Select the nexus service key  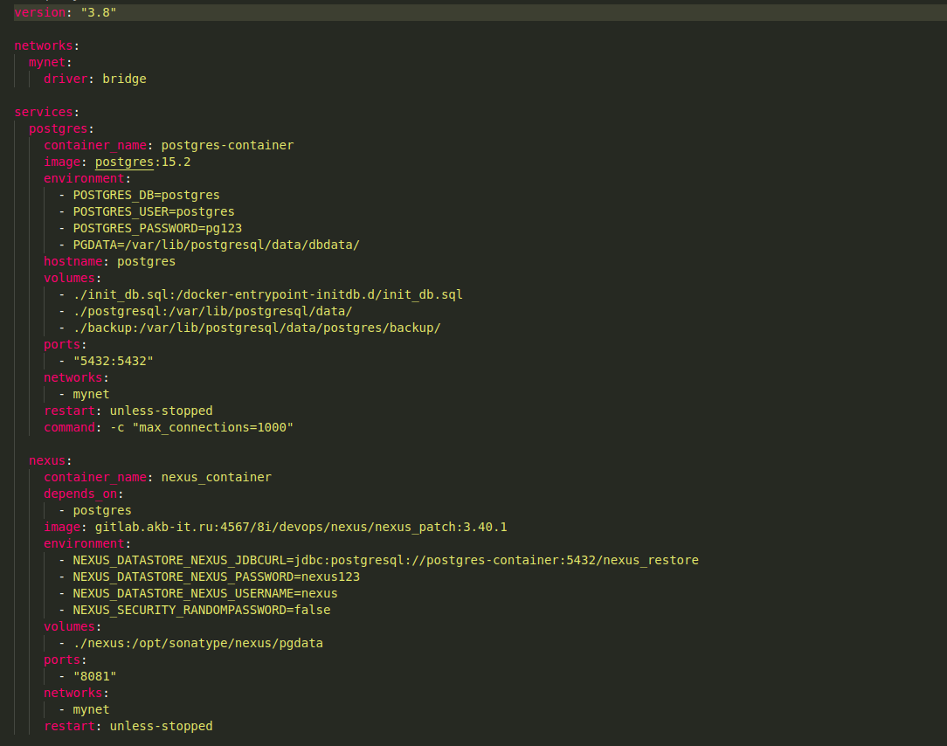pos(47,461)
